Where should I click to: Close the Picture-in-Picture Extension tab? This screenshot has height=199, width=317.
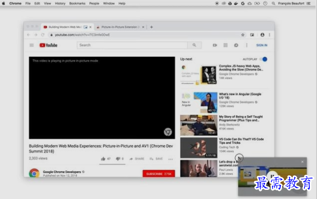pyautogui.click(x=143, y=27)
